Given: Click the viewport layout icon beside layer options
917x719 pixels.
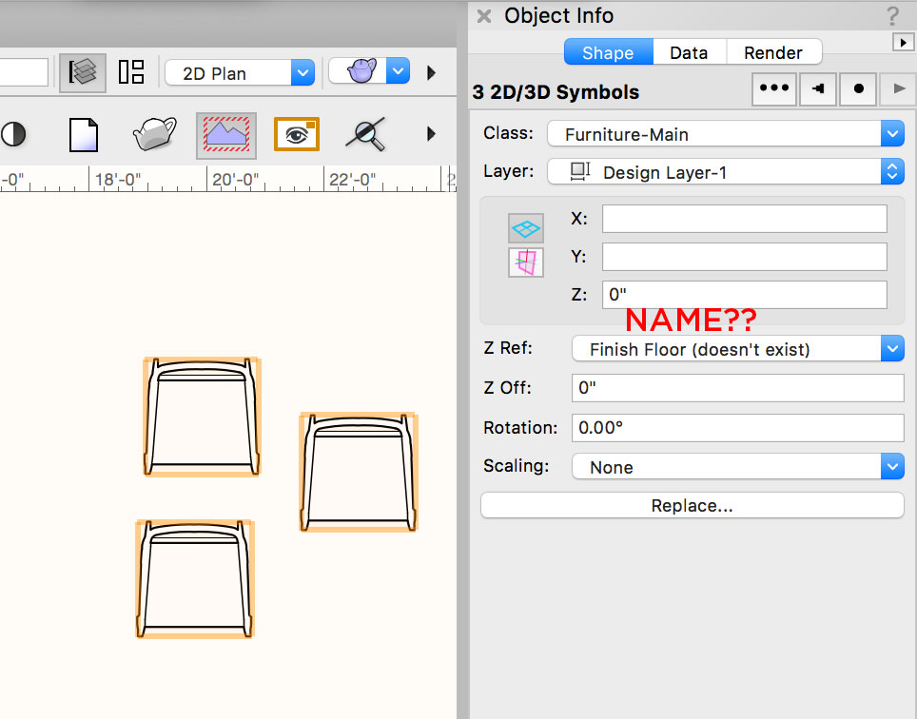Looking at the screenshot, I should [130, 72].
